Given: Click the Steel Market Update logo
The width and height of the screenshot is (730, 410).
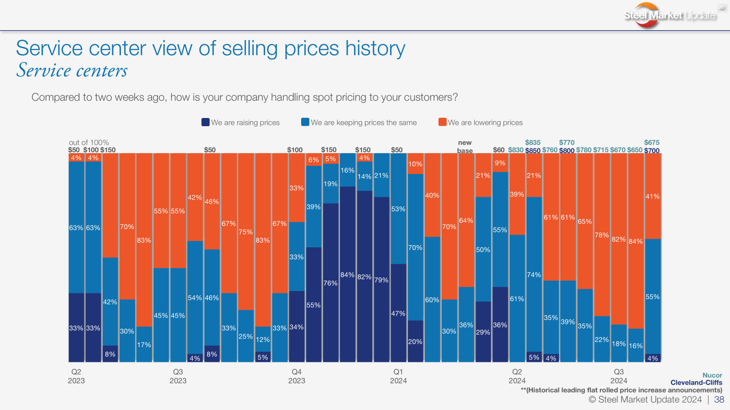Looking at the screenshot, I should click(x=669, y=15).
